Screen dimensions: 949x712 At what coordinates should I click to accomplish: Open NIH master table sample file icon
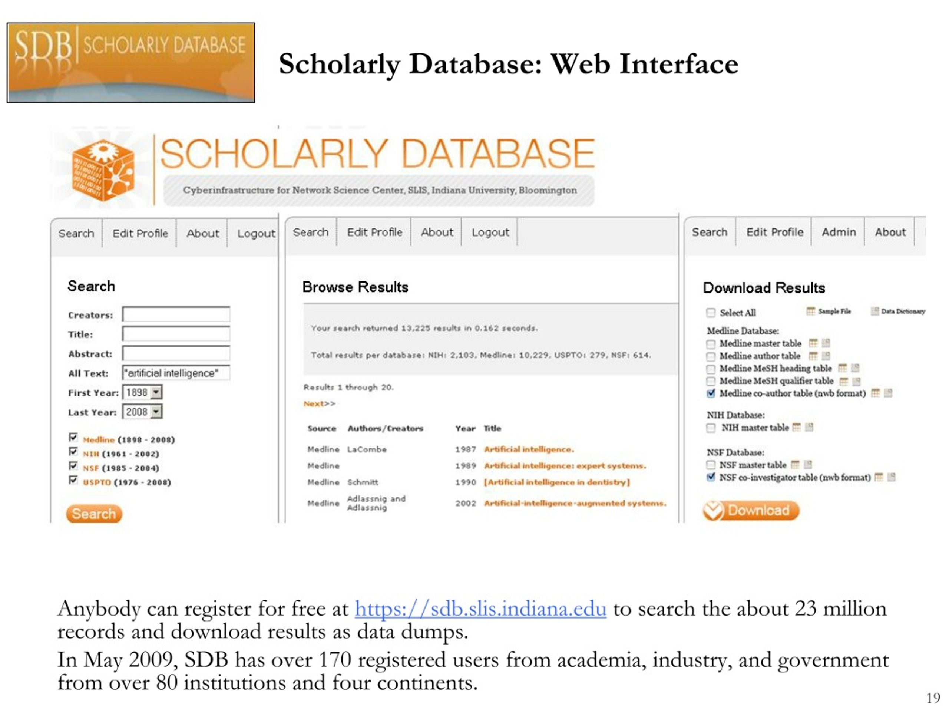pyautogui.click(x=796, y=427)
